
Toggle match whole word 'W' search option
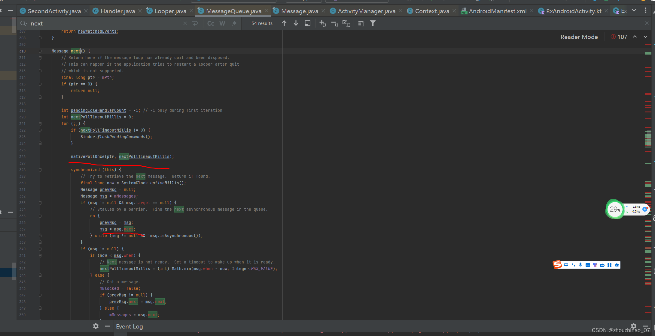coord(222,23)
